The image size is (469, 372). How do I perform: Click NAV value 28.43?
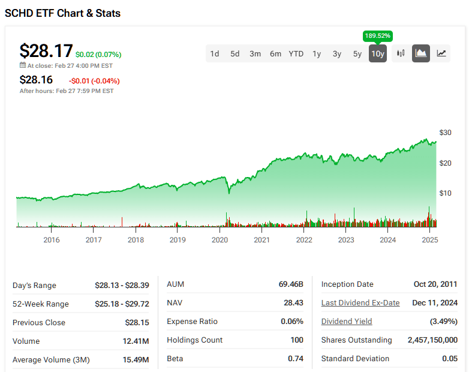[293, 302]
